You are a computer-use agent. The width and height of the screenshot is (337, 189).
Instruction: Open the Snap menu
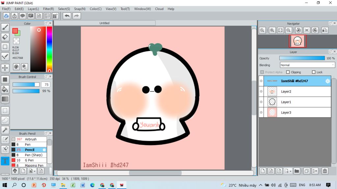[80, 9]
